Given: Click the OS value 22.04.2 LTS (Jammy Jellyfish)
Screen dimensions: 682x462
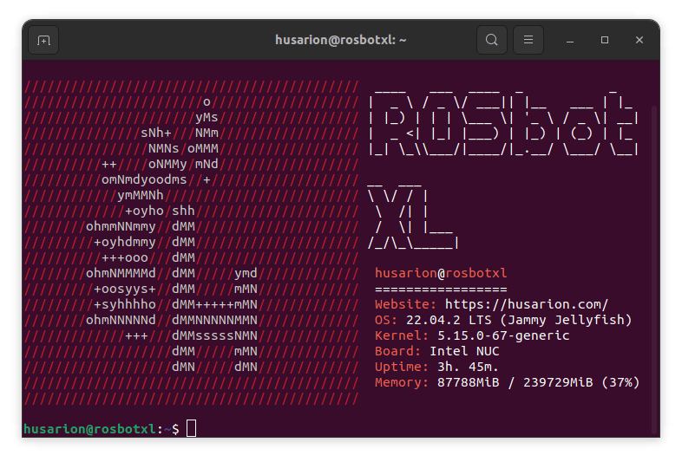Looking at the screenshot, I should pos(519,321).
